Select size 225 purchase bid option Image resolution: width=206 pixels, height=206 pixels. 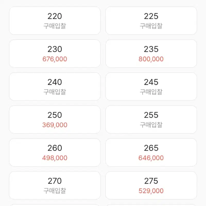pyautogui.click(x=151, y=21)
